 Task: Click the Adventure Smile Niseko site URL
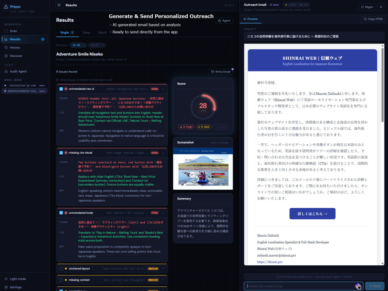point(90,59)
